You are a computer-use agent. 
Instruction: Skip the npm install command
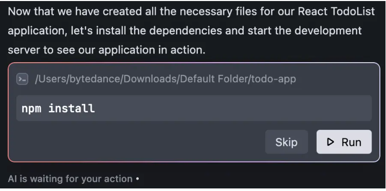pyautogui.click(x=286, y=142)
